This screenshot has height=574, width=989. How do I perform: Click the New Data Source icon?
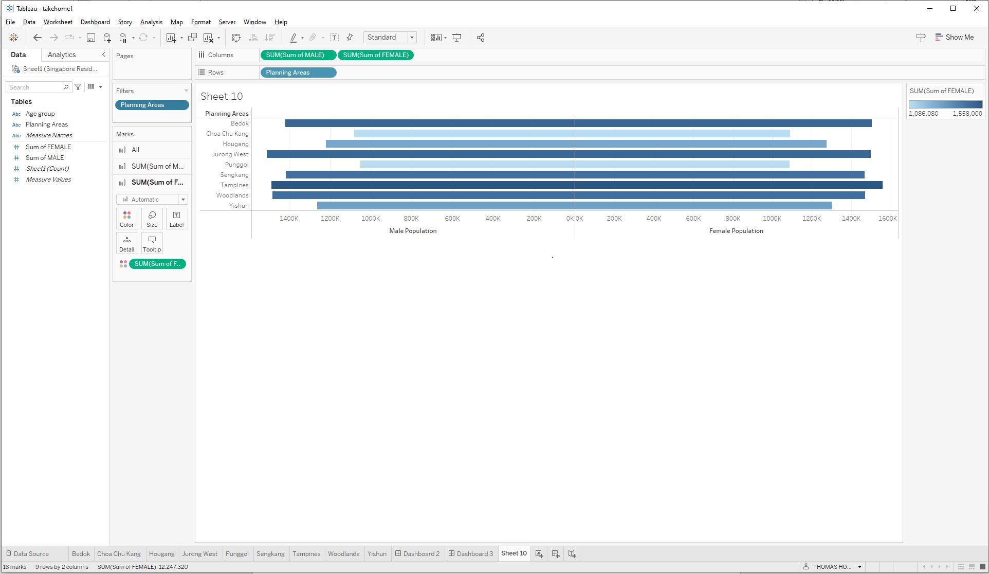click(x=107, y=38)
